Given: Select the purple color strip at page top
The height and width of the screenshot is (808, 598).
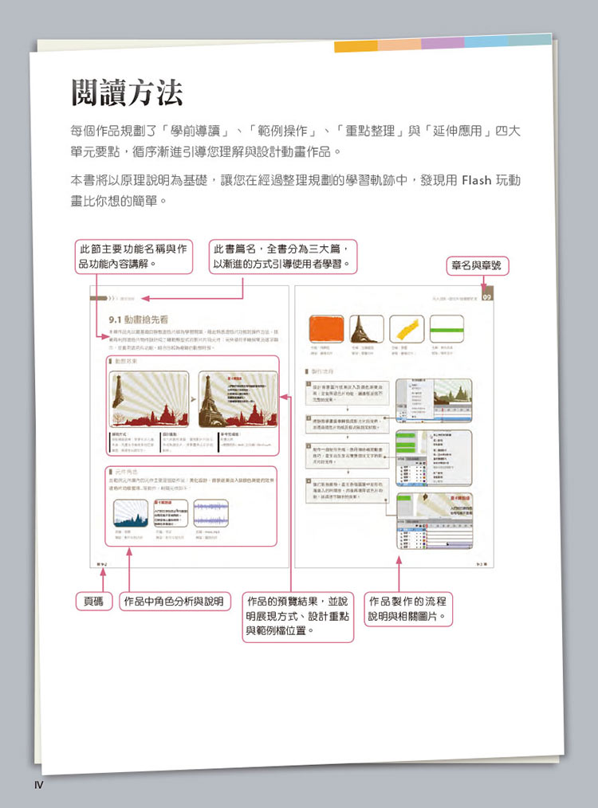Looking at the screenshot, I should click(443, 43).
